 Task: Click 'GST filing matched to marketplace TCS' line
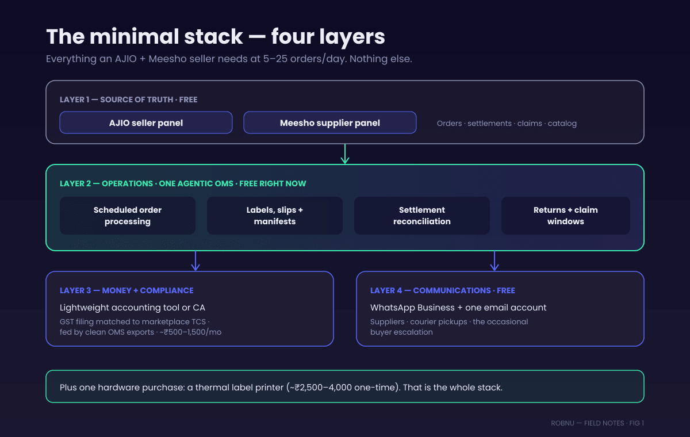tap(135, 321)
